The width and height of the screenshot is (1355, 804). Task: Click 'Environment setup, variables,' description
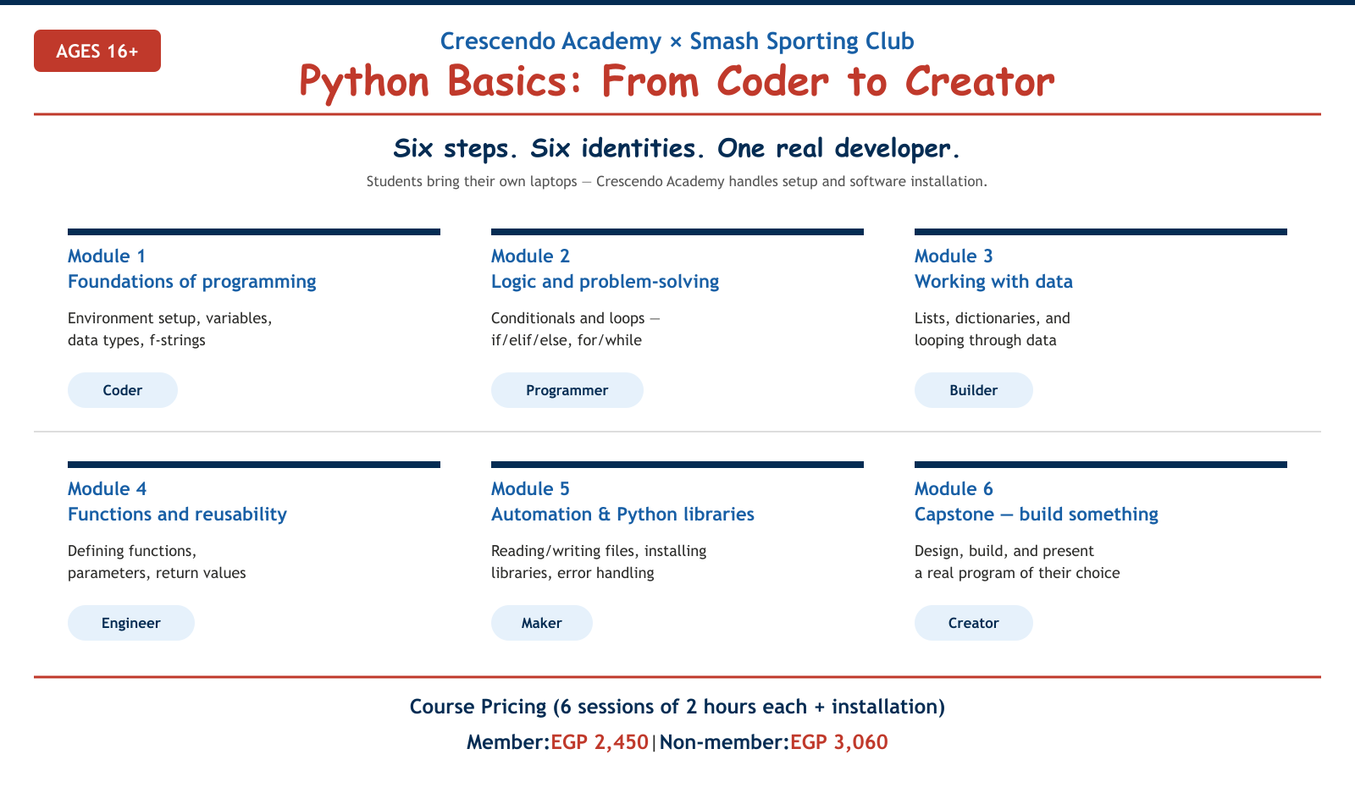[x=170, y=318]
